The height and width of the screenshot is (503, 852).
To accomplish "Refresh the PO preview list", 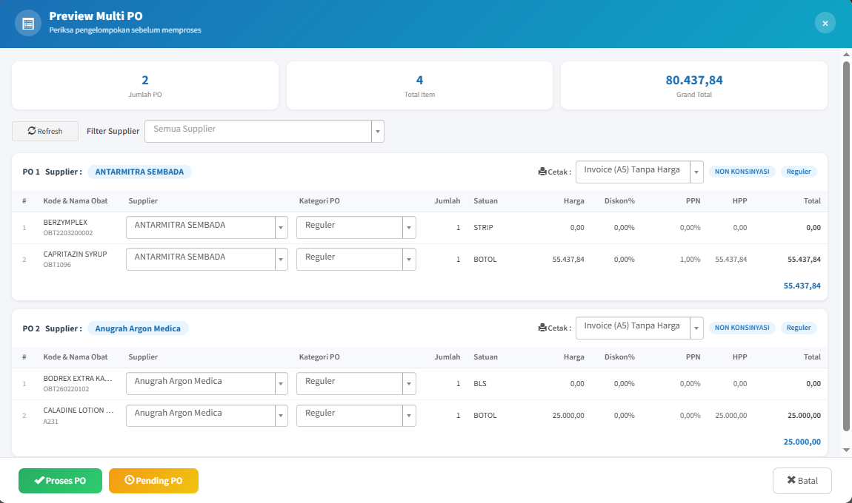I will click(x=45, y=132).
